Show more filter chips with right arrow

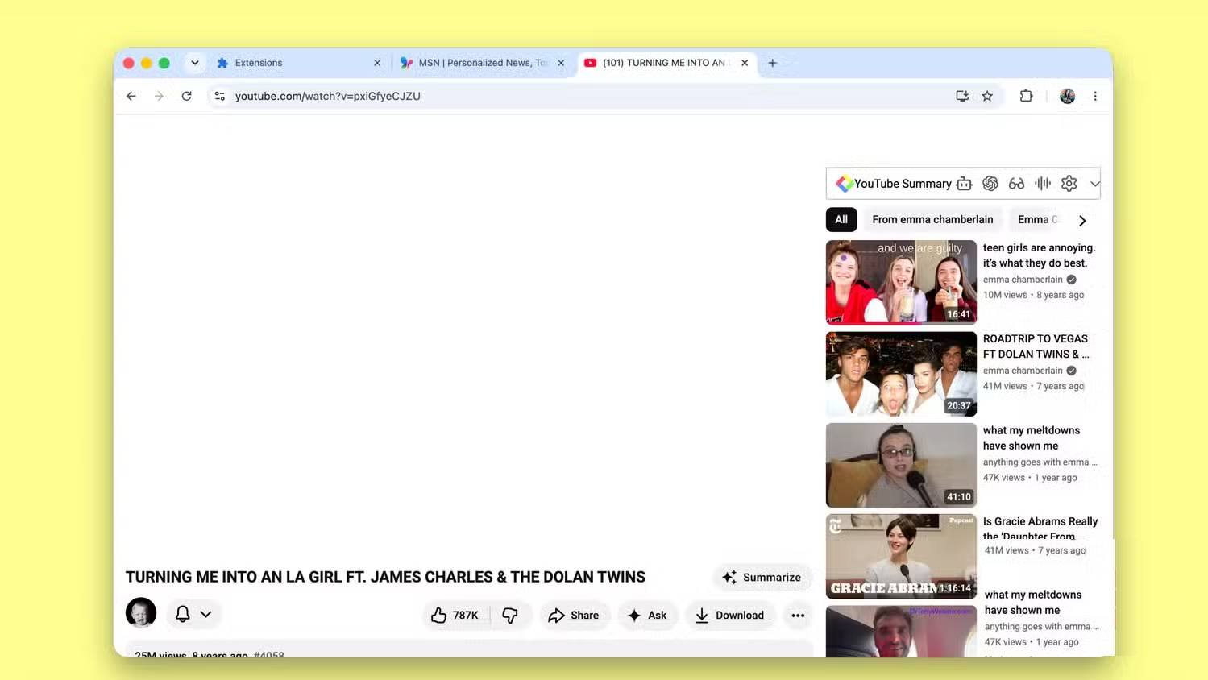1082,220
